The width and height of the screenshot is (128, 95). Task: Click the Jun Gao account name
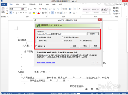(x=119, y=4)
